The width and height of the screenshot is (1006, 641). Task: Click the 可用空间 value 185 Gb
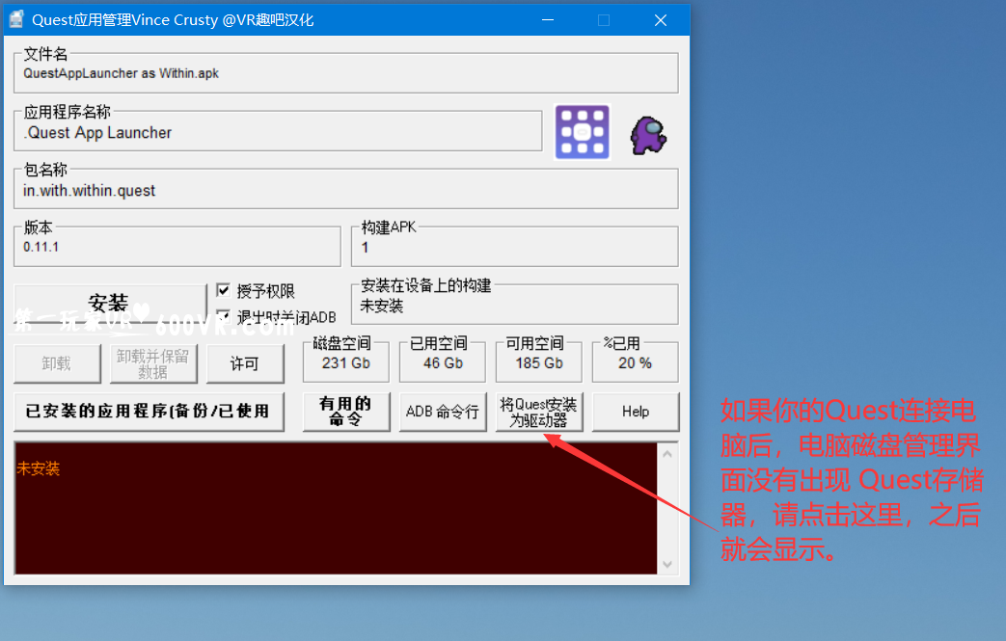pyautogui.click(x=539, y=362)
